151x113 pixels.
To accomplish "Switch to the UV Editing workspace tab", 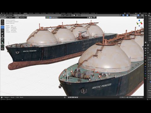I will click(43, 13).
